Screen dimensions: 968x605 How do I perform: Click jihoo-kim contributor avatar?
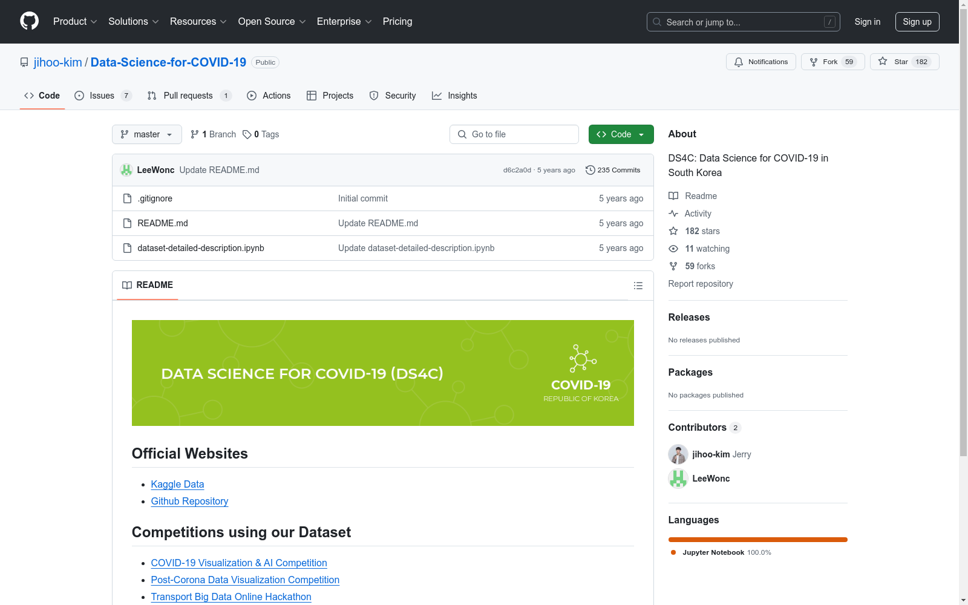tap(678, 454)
